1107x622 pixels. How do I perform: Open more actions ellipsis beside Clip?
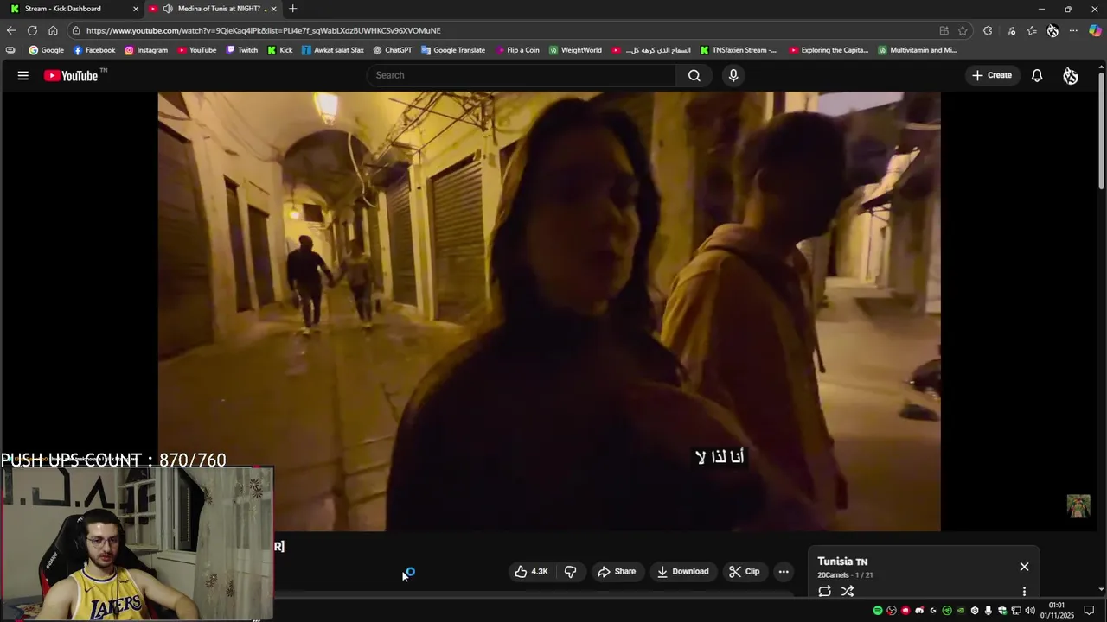point(784,571)
